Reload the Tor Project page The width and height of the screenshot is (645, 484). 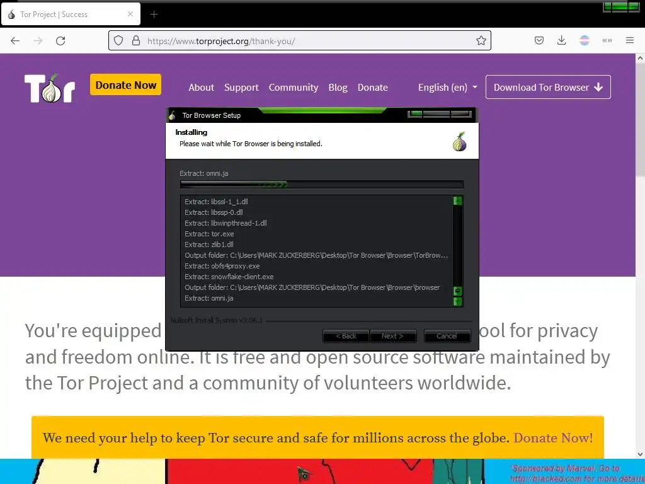[x=60, y=41]
